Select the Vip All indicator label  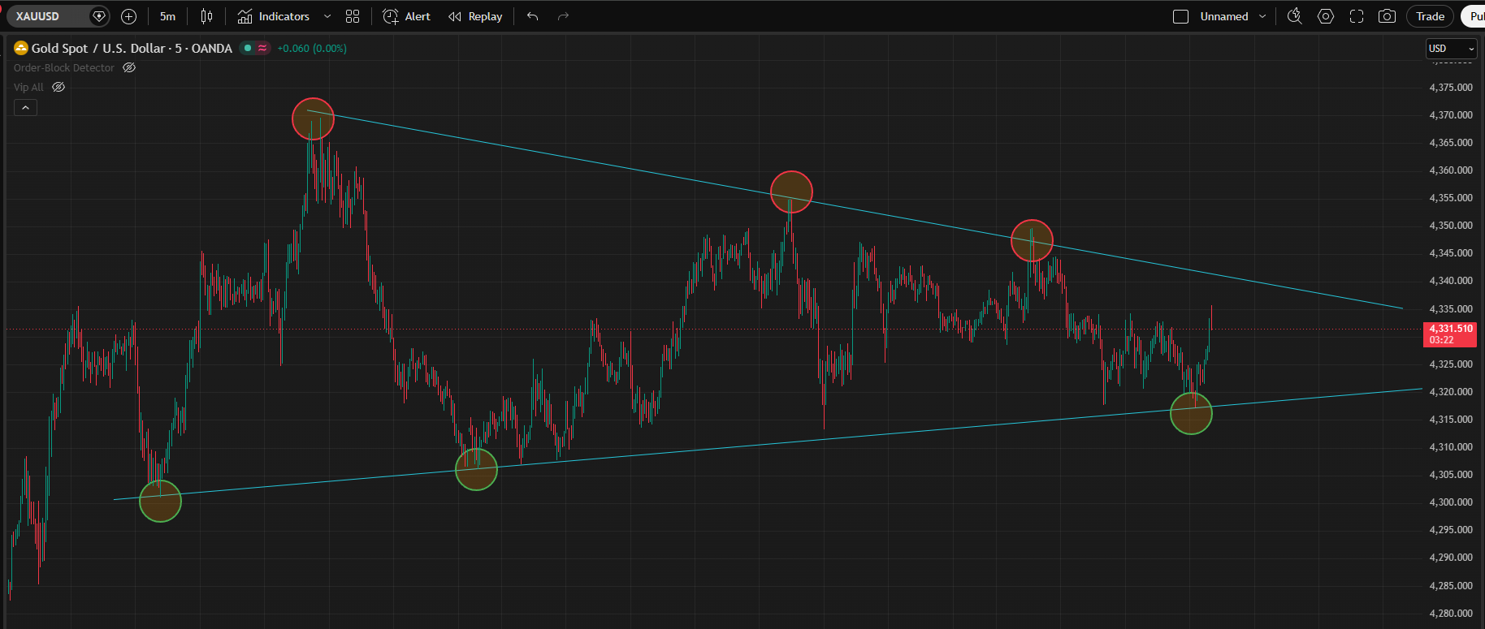click(28, 88)
